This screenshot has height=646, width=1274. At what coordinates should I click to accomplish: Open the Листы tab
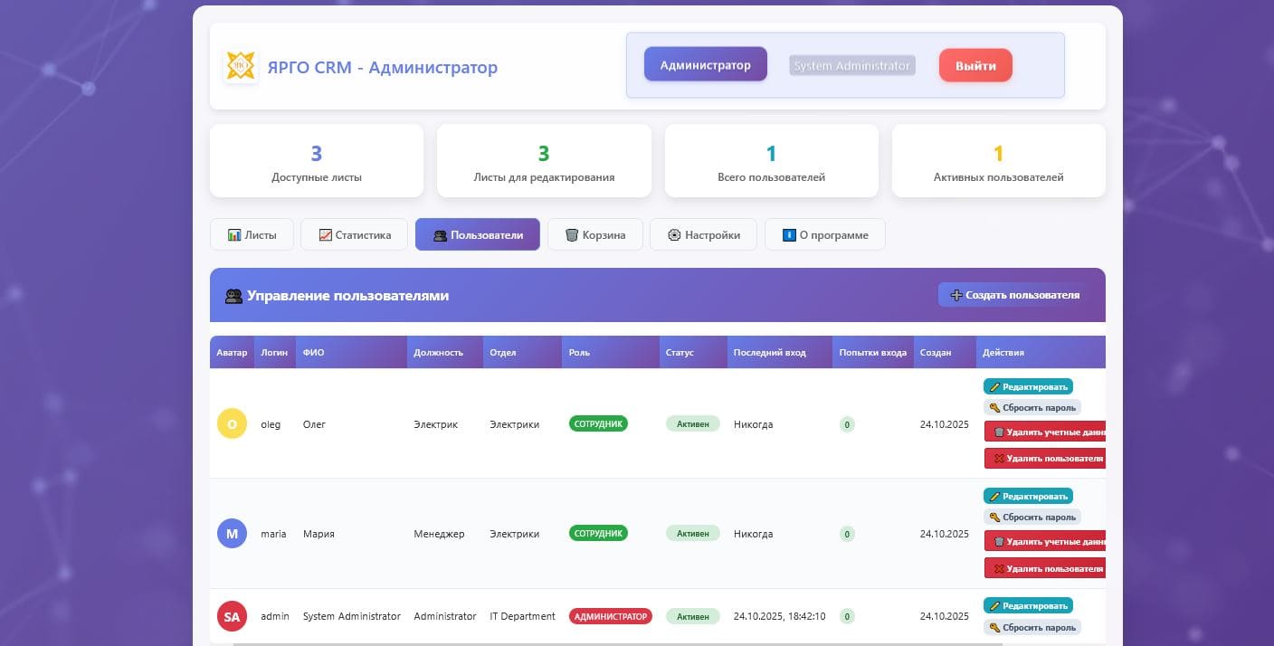click(252, 234)
